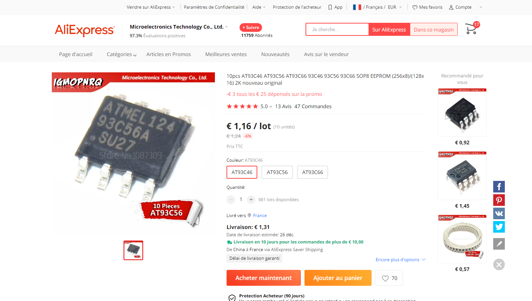Go to Meilleures ventes tab

click(226, 54)
